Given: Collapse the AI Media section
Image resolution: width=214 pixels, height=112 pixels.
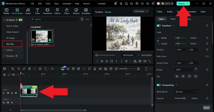Looking at the screenshot, I should point(4,20).
